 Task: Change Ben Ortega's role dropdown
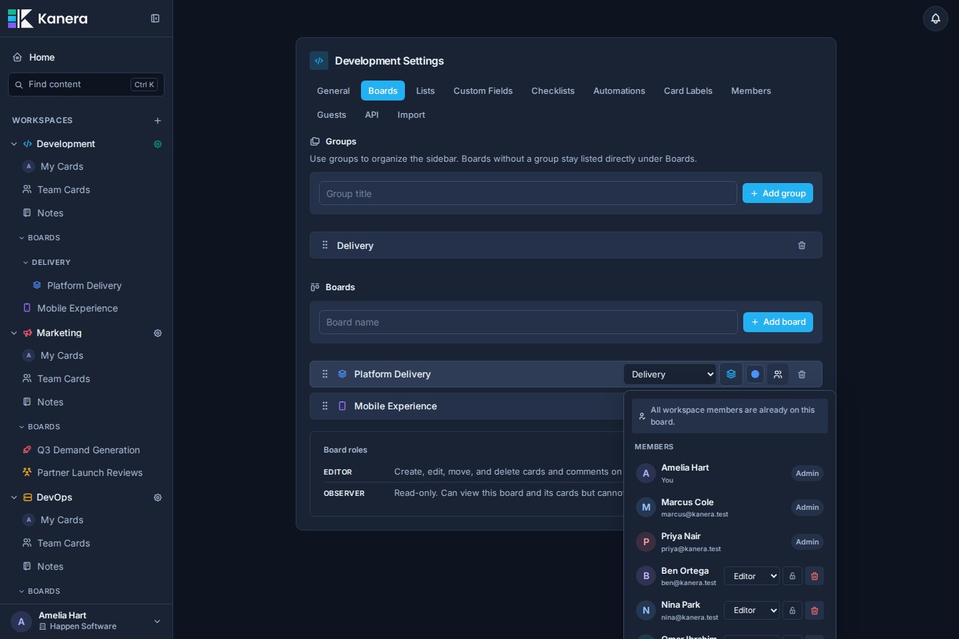(751, 576)
